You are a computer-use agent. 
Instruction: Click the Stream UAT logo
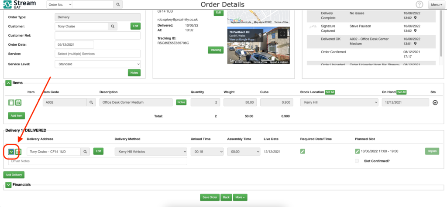click(20, 4)
